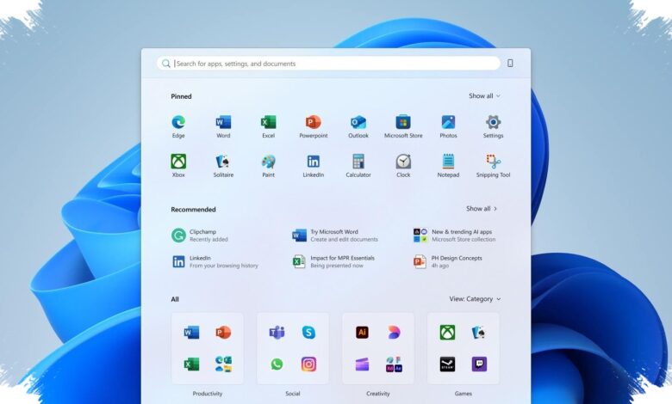Open Solitaire in the Games category
The width and height of the screenshot is (672, 404).
point(479,332)
